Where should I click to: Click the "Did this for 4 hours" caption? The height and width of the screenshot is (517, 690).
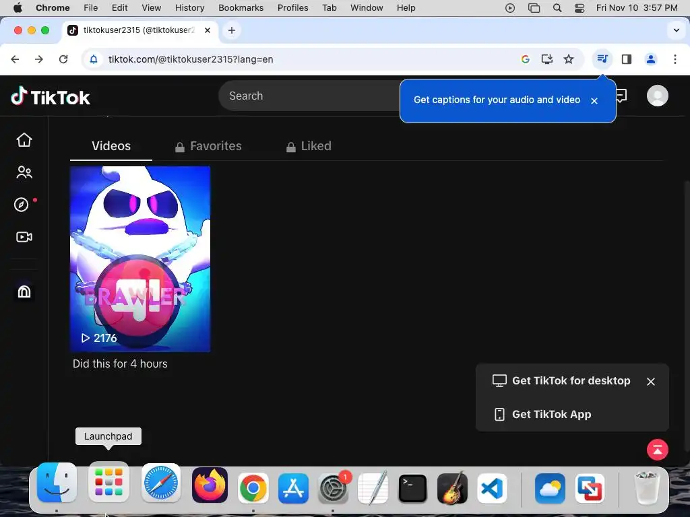click(x=120, y=364)
